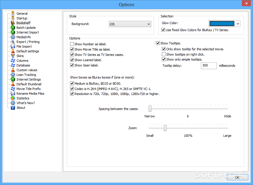The height and width of the screenshot is (185, 253).
Task: Click the Export / Printing printer icon
Action: [13, 42]
